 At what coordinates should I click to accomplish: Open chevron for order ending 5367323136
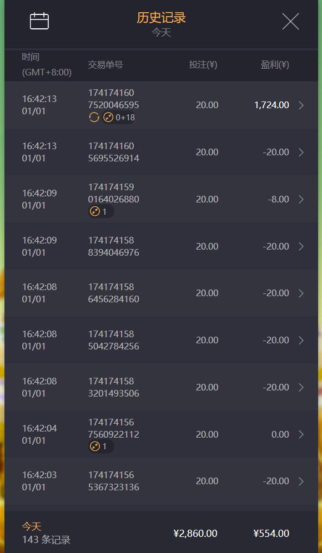click(301, 481)
